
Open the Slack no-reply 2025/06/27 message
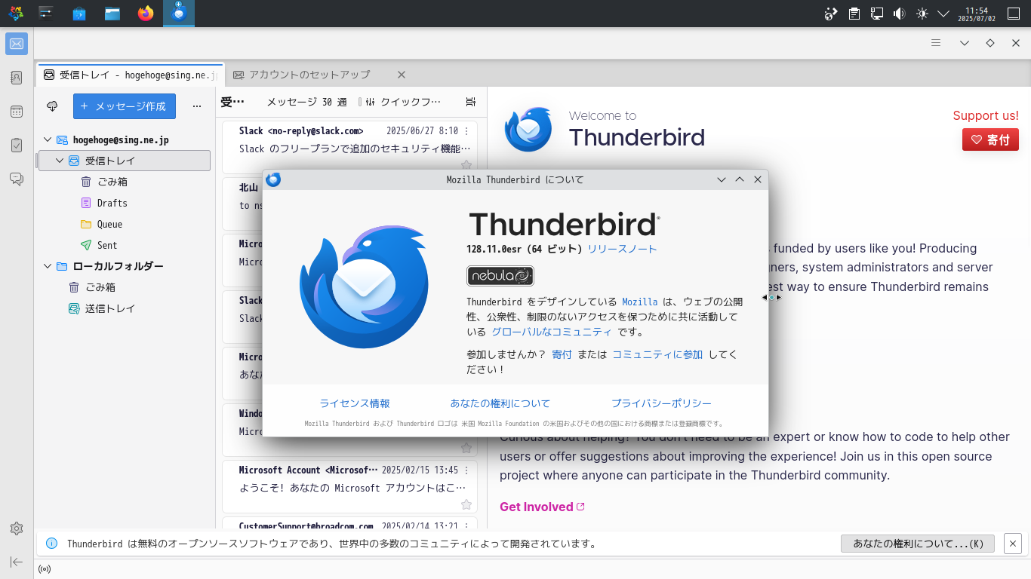pos(350,149)
